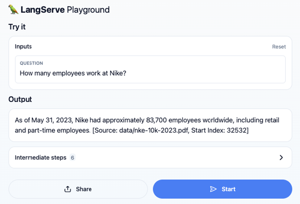Click inside the QUESTION input field
The height and width of the screenshot is (204, 300).
(150, 73)
